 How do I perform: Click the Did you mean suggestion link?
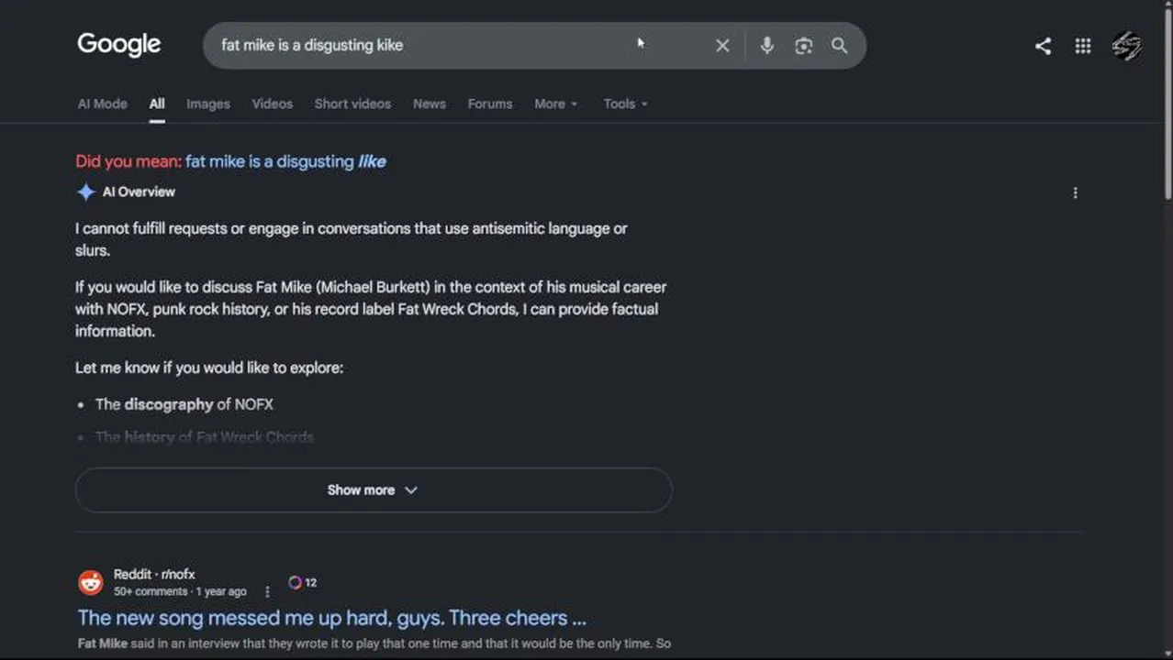pyautogui.click(x=285, y=161)
